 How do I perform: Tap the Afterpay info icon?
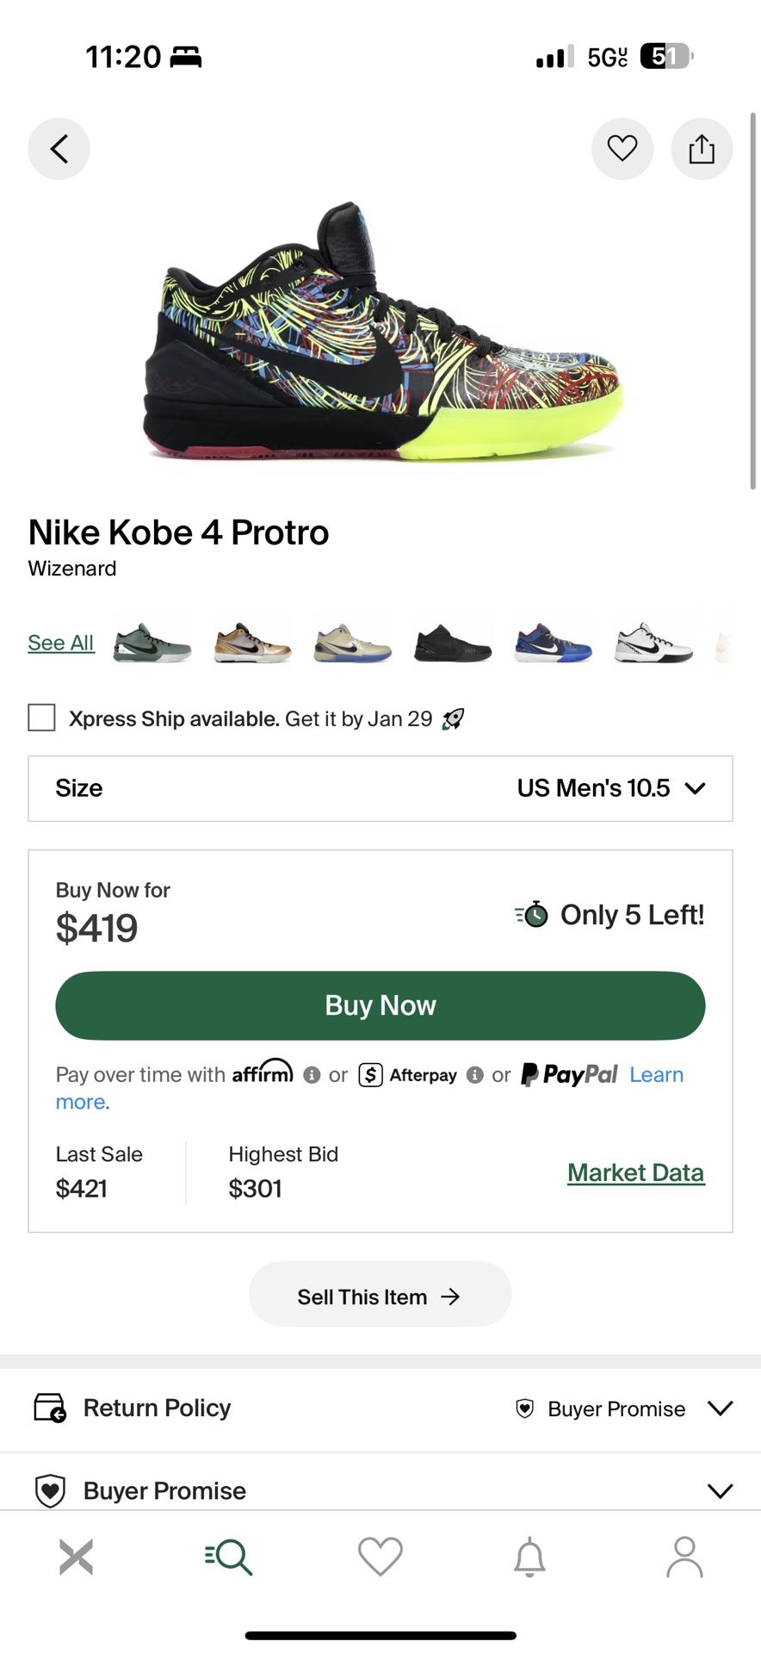click(x=474, y=1075)
